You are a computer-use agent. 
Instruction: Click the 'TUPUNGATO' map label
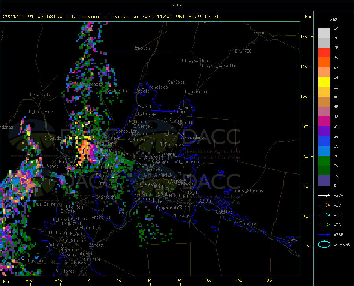pyautogui.click(x=70, y=224)
